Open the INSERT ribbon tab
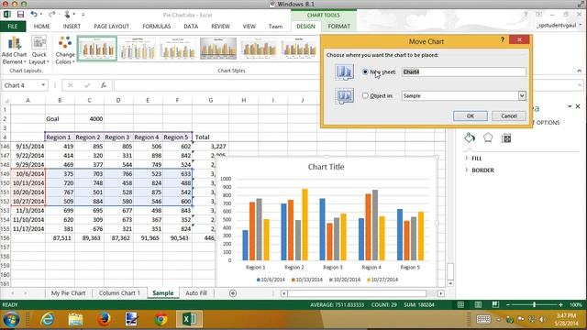The height and width of the screenshot is (330, 587). coord(72,27)
